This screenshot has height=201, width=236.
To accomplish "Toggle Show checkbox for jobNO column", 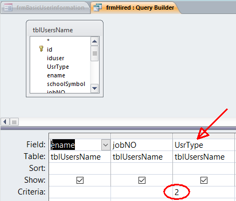I will [x=142, y=180].
